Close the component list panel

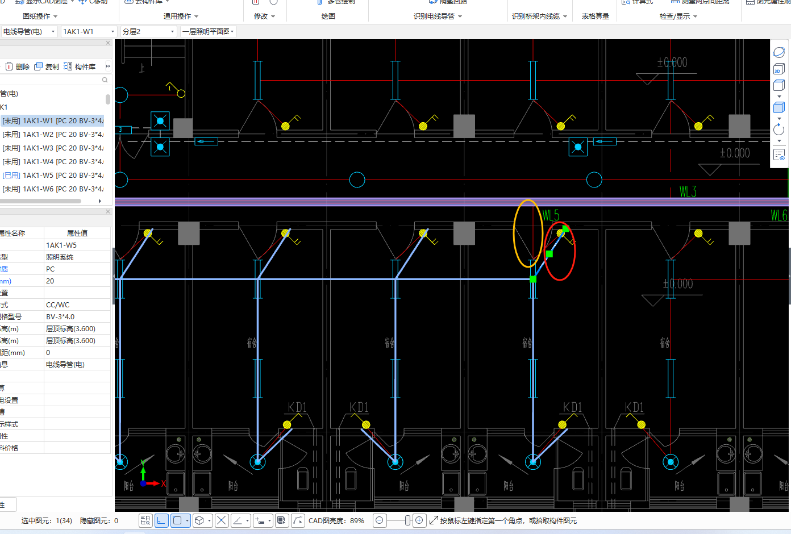[x=108, y=43]
